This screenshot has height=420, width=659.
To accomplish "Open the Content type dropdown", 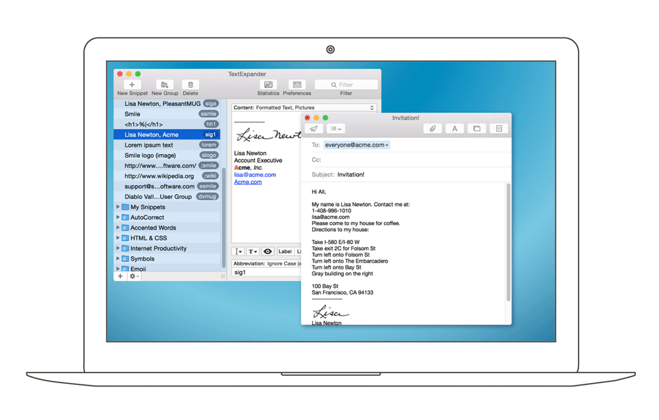I will (304, 107).
